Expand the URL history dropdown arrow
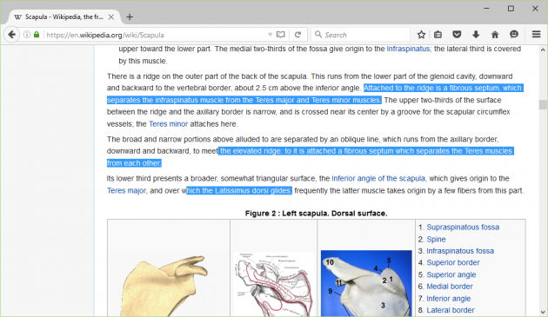 click(270, 35)
